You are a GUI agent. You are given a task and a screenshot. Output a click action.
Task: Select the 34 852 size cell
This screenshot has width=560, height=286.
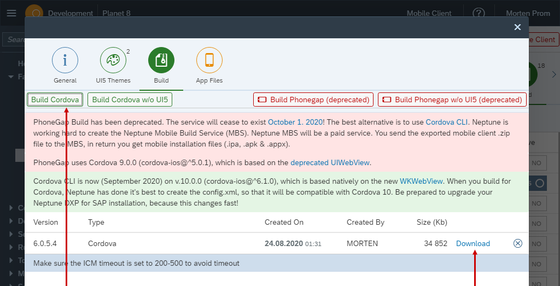(436, 243)
